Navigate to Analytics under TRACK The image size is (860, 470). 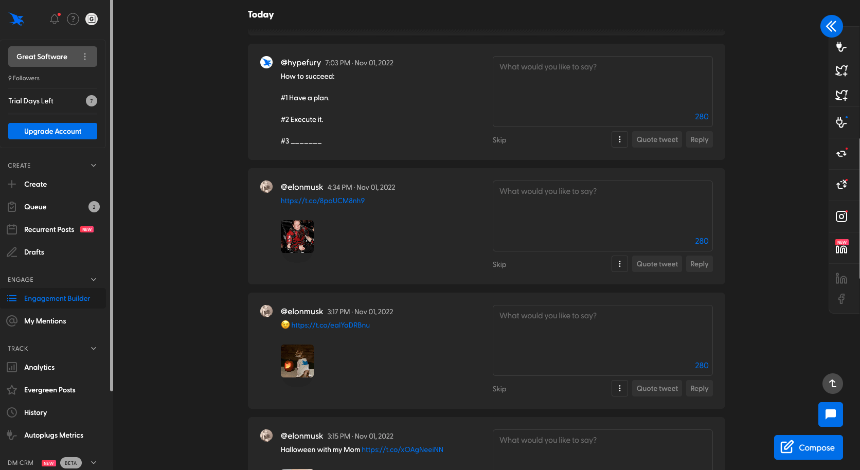[x=39, y=367]
